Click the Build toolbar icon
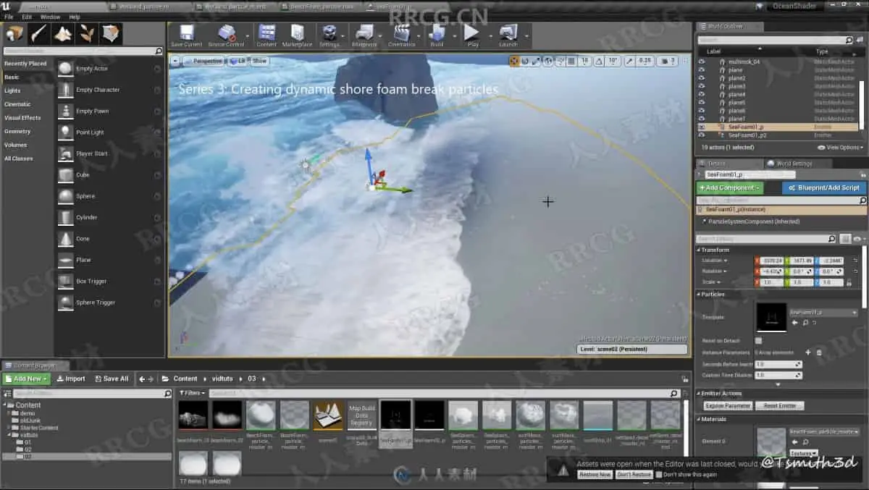This screenshot has height=490, width=869. coord(437,35)
